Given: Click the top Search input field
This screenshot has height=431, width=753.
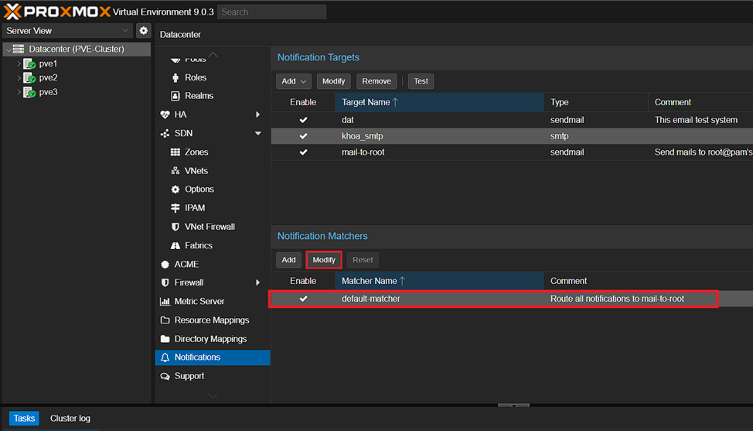Looking at the screenshot, I should click(x=271, y=12).
